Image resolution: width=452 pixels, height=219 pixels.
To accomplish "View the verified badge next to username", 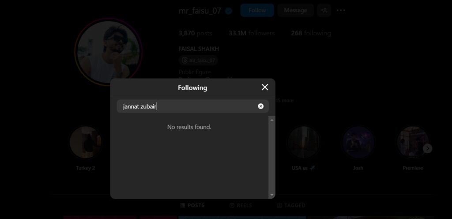I will click(x=229, y=11).
